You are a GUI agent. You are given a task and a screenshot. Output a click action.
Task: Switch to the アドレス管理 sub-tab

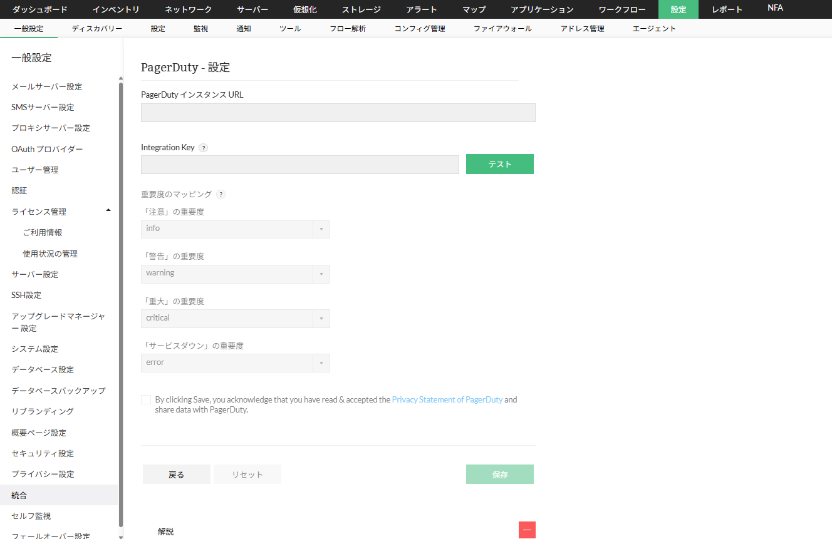click(583, 29)
